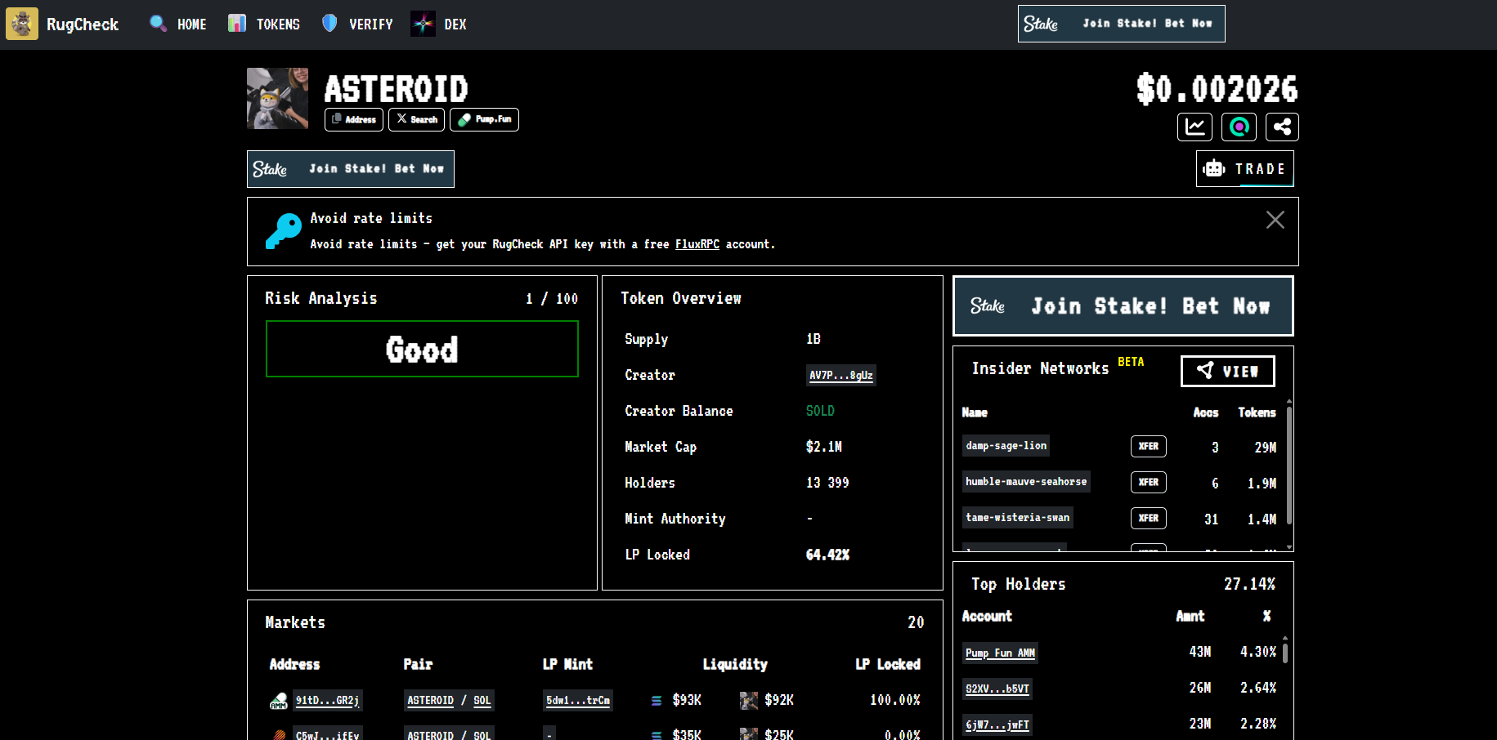
Task: Open the price chart icon button
Action: click(1194, 127)
